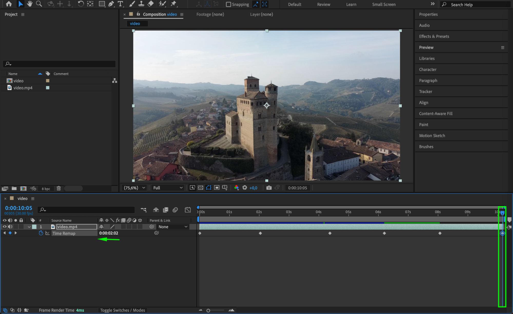Click the trash delete icon in Project panel
Image resolution: width=513 pixels, height=314 pixels.
pyautogui.click(x=59, y=188)
